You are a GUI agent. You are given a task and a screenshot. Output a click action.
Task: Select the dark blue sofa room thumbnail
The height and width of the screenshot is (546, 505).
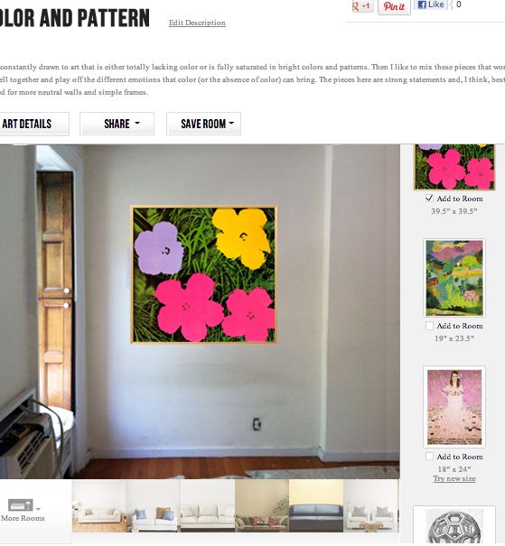[316, 505]
